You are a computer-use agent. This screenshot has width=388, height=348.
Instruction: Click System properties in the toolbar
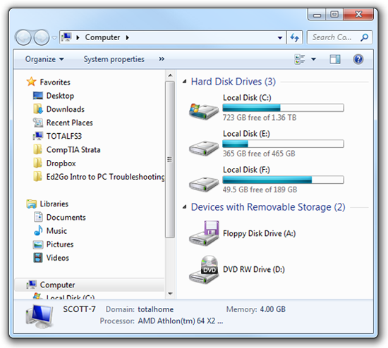pyautogui.click(x=114, y=59)
